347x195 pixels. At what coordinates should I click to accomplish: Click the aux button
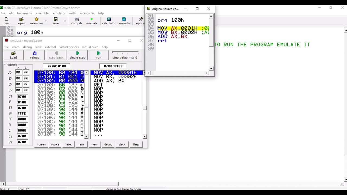point(82,144)
